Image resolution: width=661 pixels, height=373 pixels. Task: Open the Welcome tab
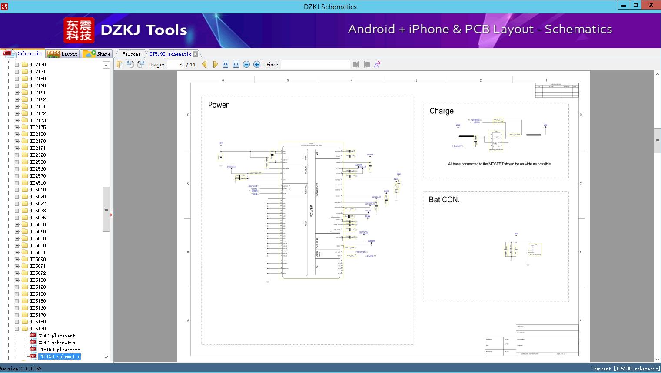point(131,54)
